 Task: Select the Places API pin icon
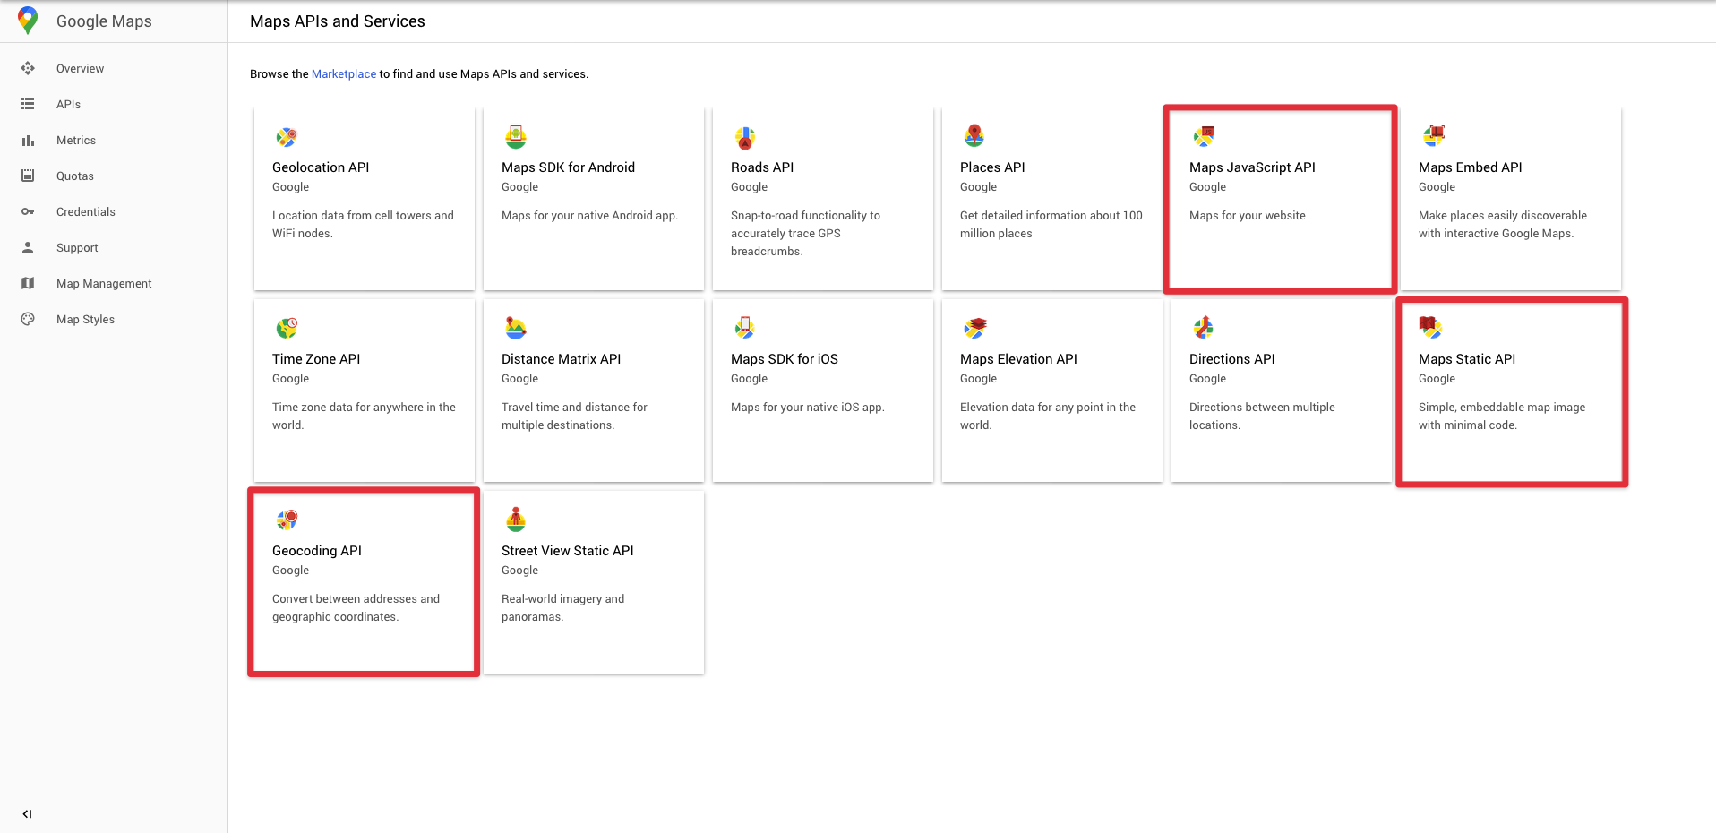(974, 137)
